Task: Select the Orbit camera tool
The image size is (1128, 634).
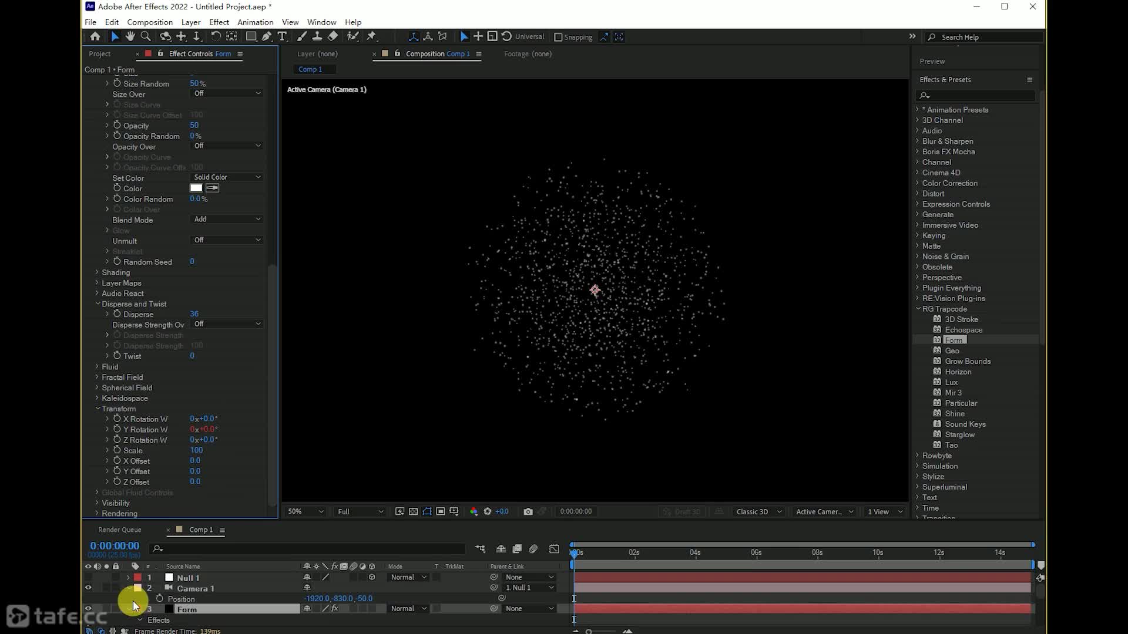Action: (165, 36)
